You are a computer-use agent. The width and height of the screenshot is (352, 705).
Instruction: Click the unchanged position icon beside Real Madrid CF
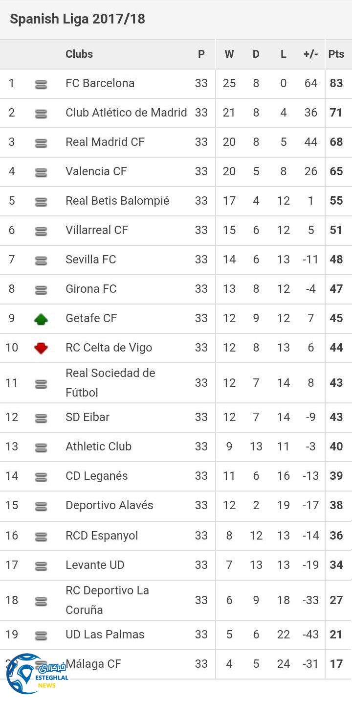pos(41,143)
